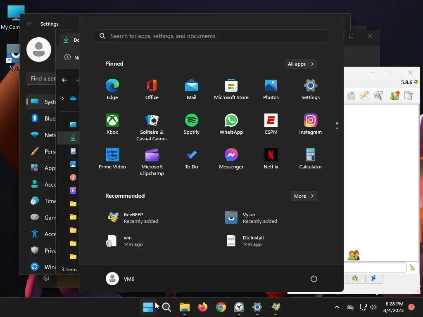Click Start menu page dots indicator

click(x=337, y=125)
